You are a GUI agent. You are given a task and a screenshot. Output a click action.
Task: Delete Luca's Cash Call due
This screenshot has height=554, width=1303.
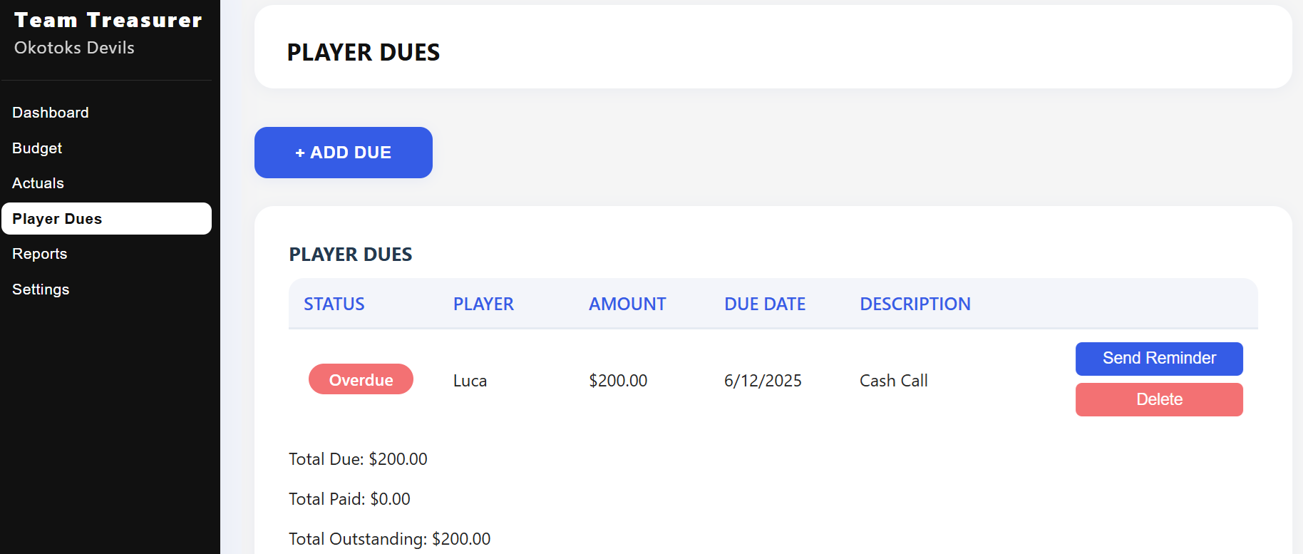coord(1159,399)
